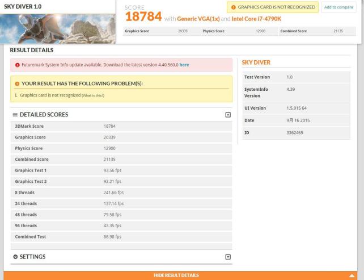The image size is (364, 280).
Task: Click the Sky Diver 1.0 title
Action: pos(23,6)
